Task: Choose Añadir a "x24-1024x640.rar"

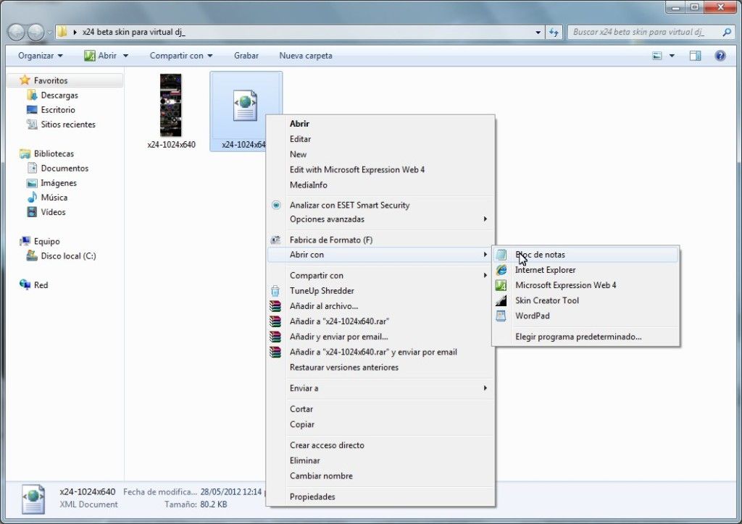Action: point(339,321)
